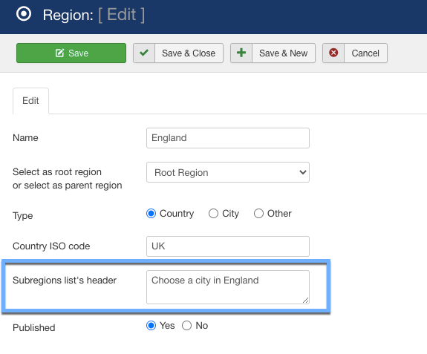Set Published to No
This screenshot has width=427, height=354.
[187, 326]
